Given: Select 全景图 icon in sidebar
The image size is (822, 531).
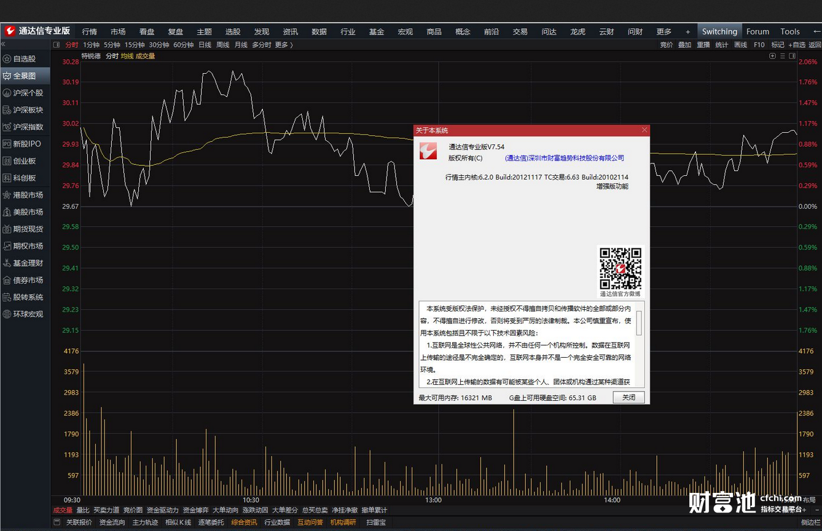Looking at the screenshot, I should click(7, 76).
